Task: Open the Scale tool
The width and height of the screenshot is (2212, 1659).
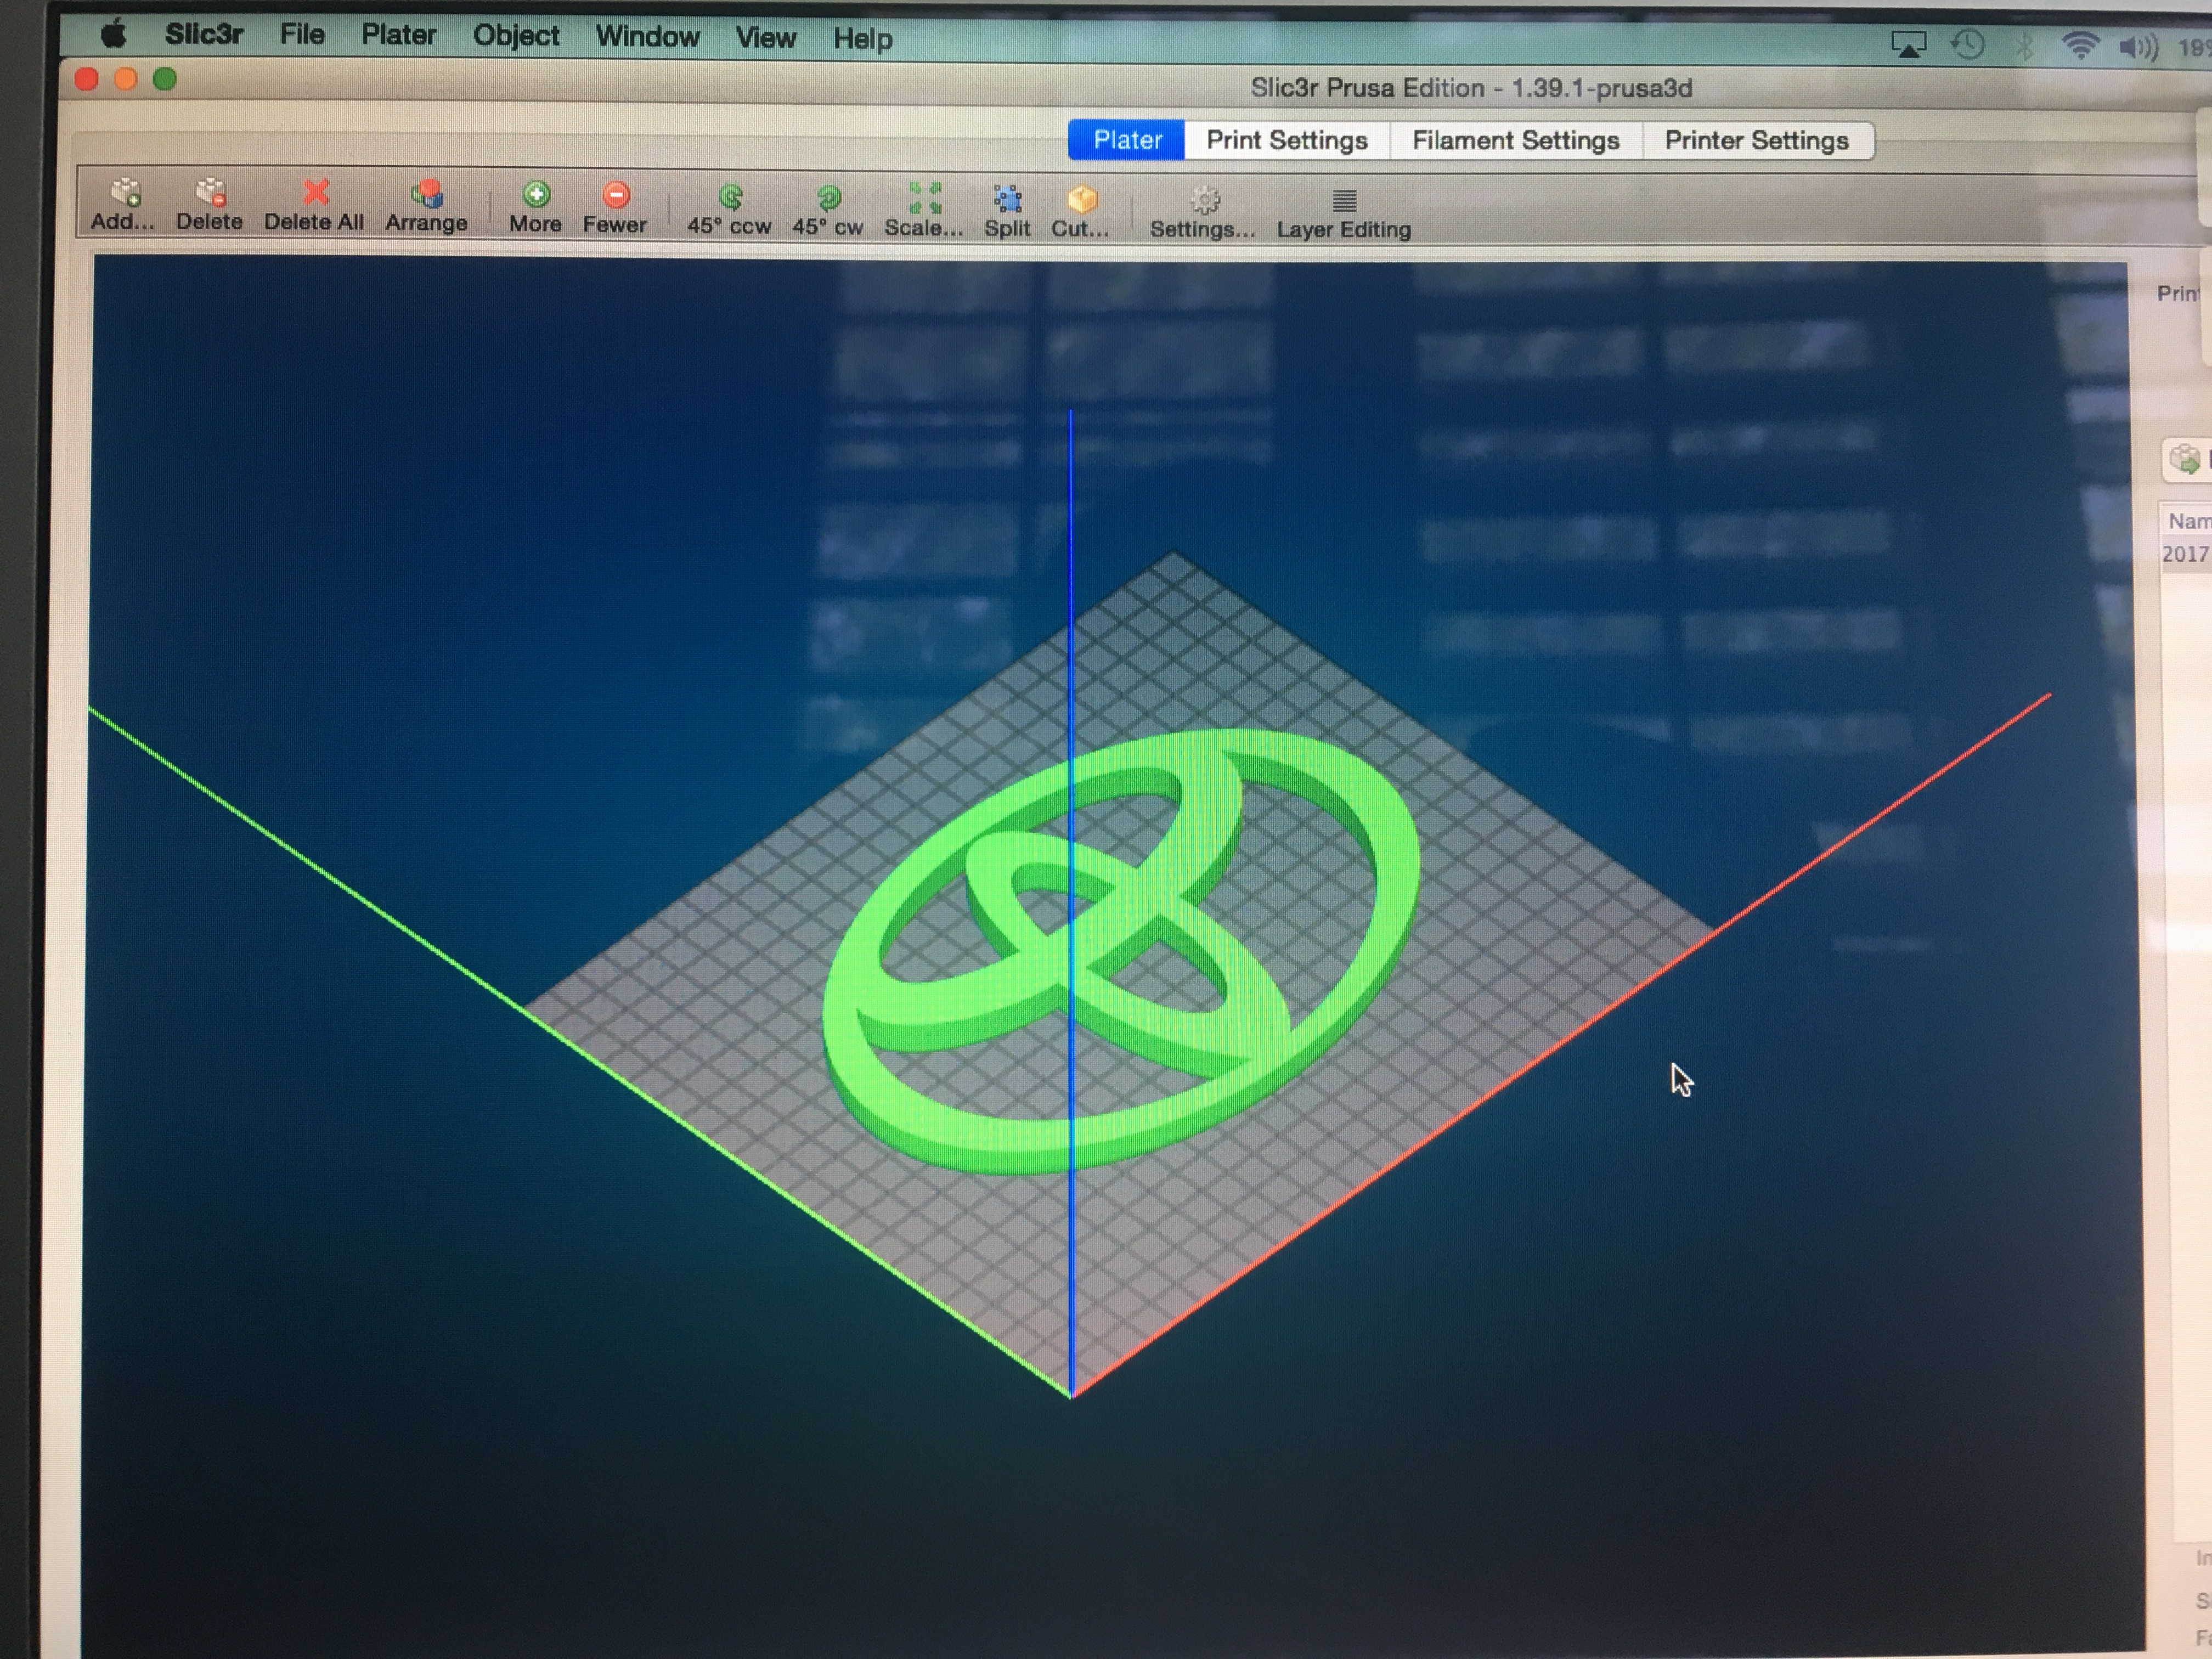Action: (x=924, y=210)
